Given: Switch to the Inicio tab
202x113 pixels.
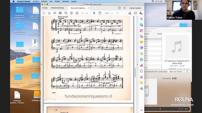Looking at the screenshot, I should click(x=45, y=8).
